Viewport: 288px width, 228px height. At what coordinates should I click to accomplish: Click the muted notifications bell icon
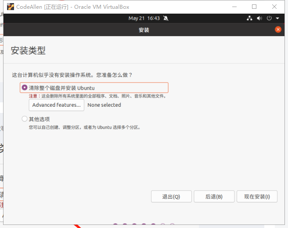click(x=166, y=18)
